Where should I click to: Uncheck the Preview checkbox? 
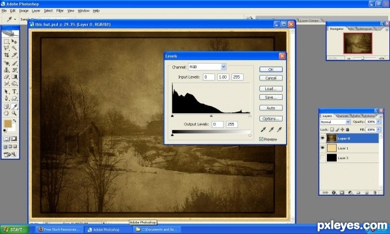coord(261,139)
